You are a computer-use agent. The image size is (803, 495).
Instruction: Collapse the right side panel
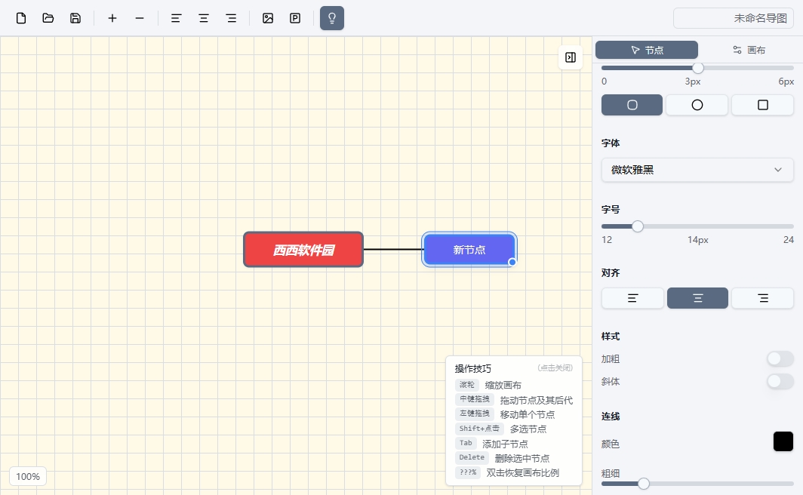click(571, 57)
